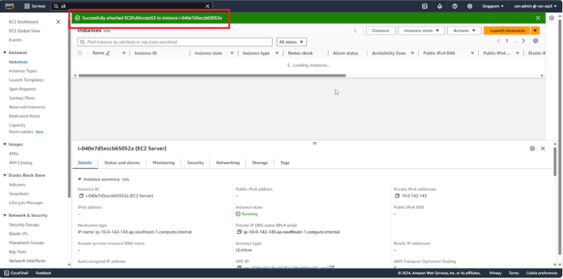The image size is (563, 279).
Task: Close the EC2 navigation sidebar
Action: 58,22
